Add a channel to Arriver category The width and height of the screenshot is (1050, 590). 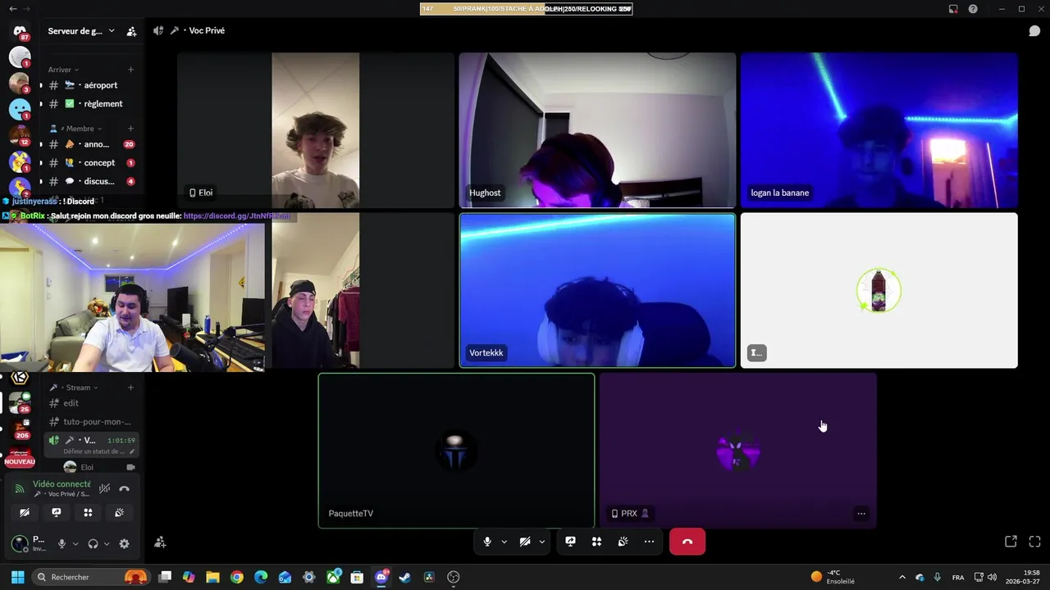coord(130,70)
